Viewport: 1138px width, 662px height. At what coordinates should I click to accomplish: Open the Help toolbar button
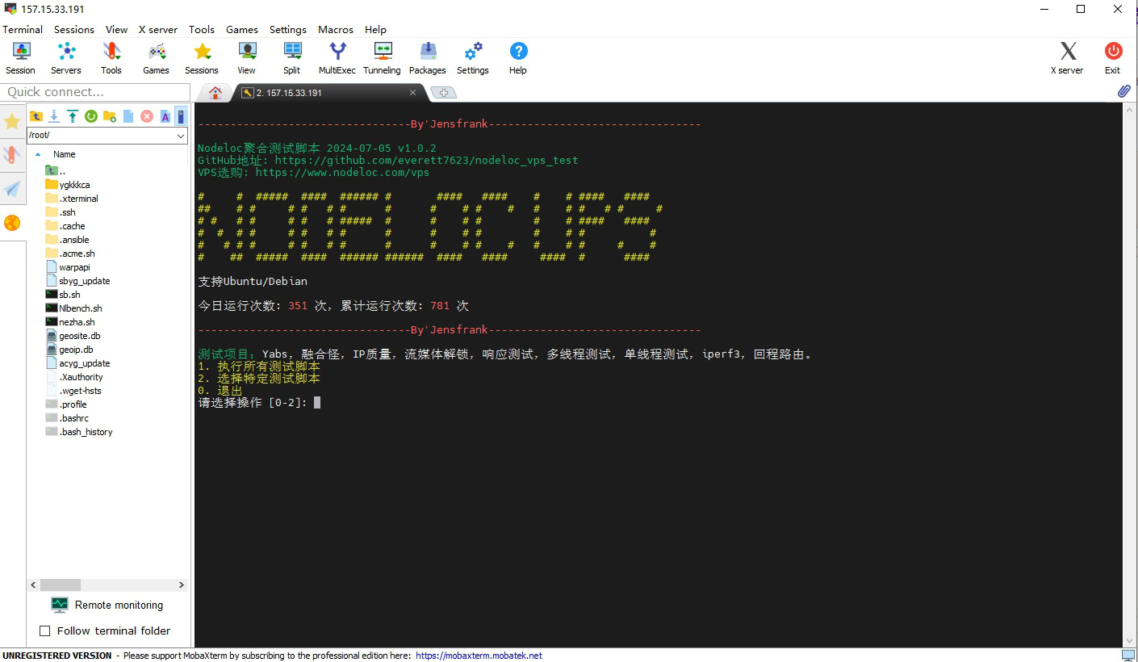(518, 59)
